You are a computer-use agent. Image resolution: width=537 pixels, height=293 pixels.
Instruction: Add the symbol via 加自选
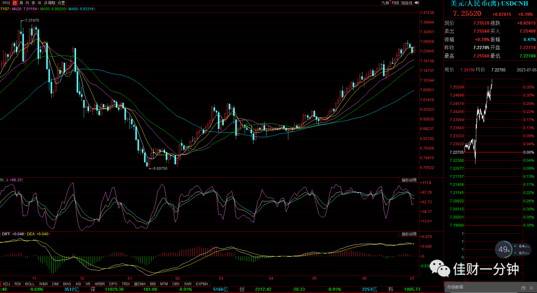407,3
